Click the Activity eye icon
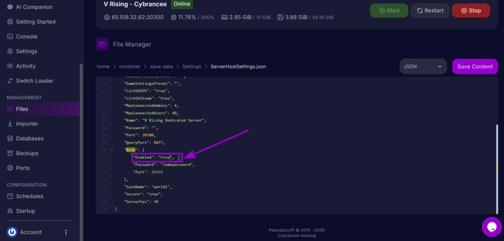 [x=10, y=66]
